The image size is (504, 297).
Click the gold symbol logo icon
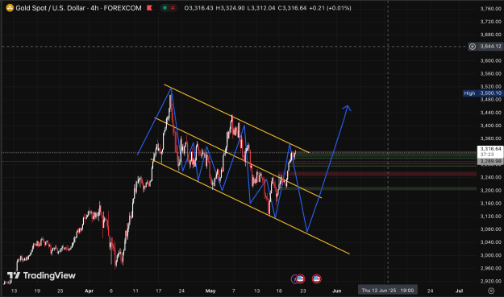tap(10, 8)
